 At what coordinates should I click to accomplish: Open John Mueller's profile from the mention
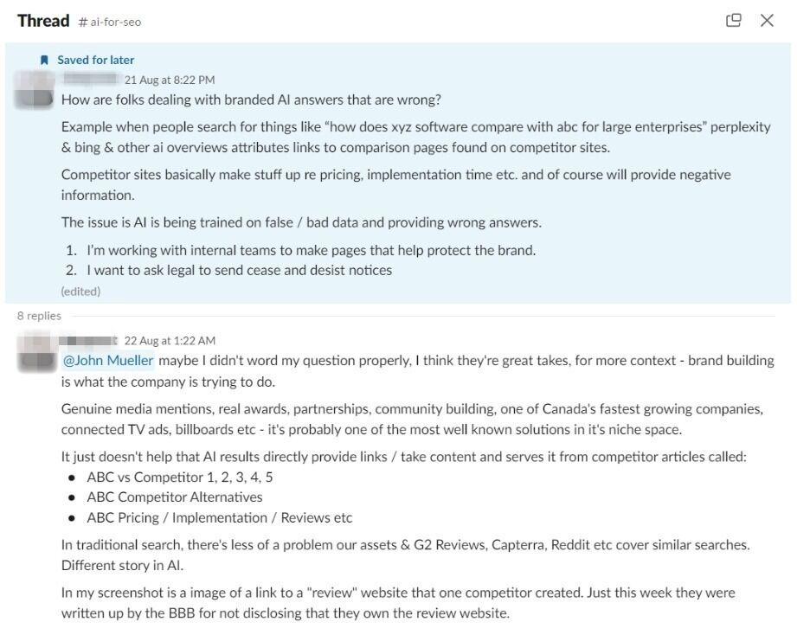107,360
